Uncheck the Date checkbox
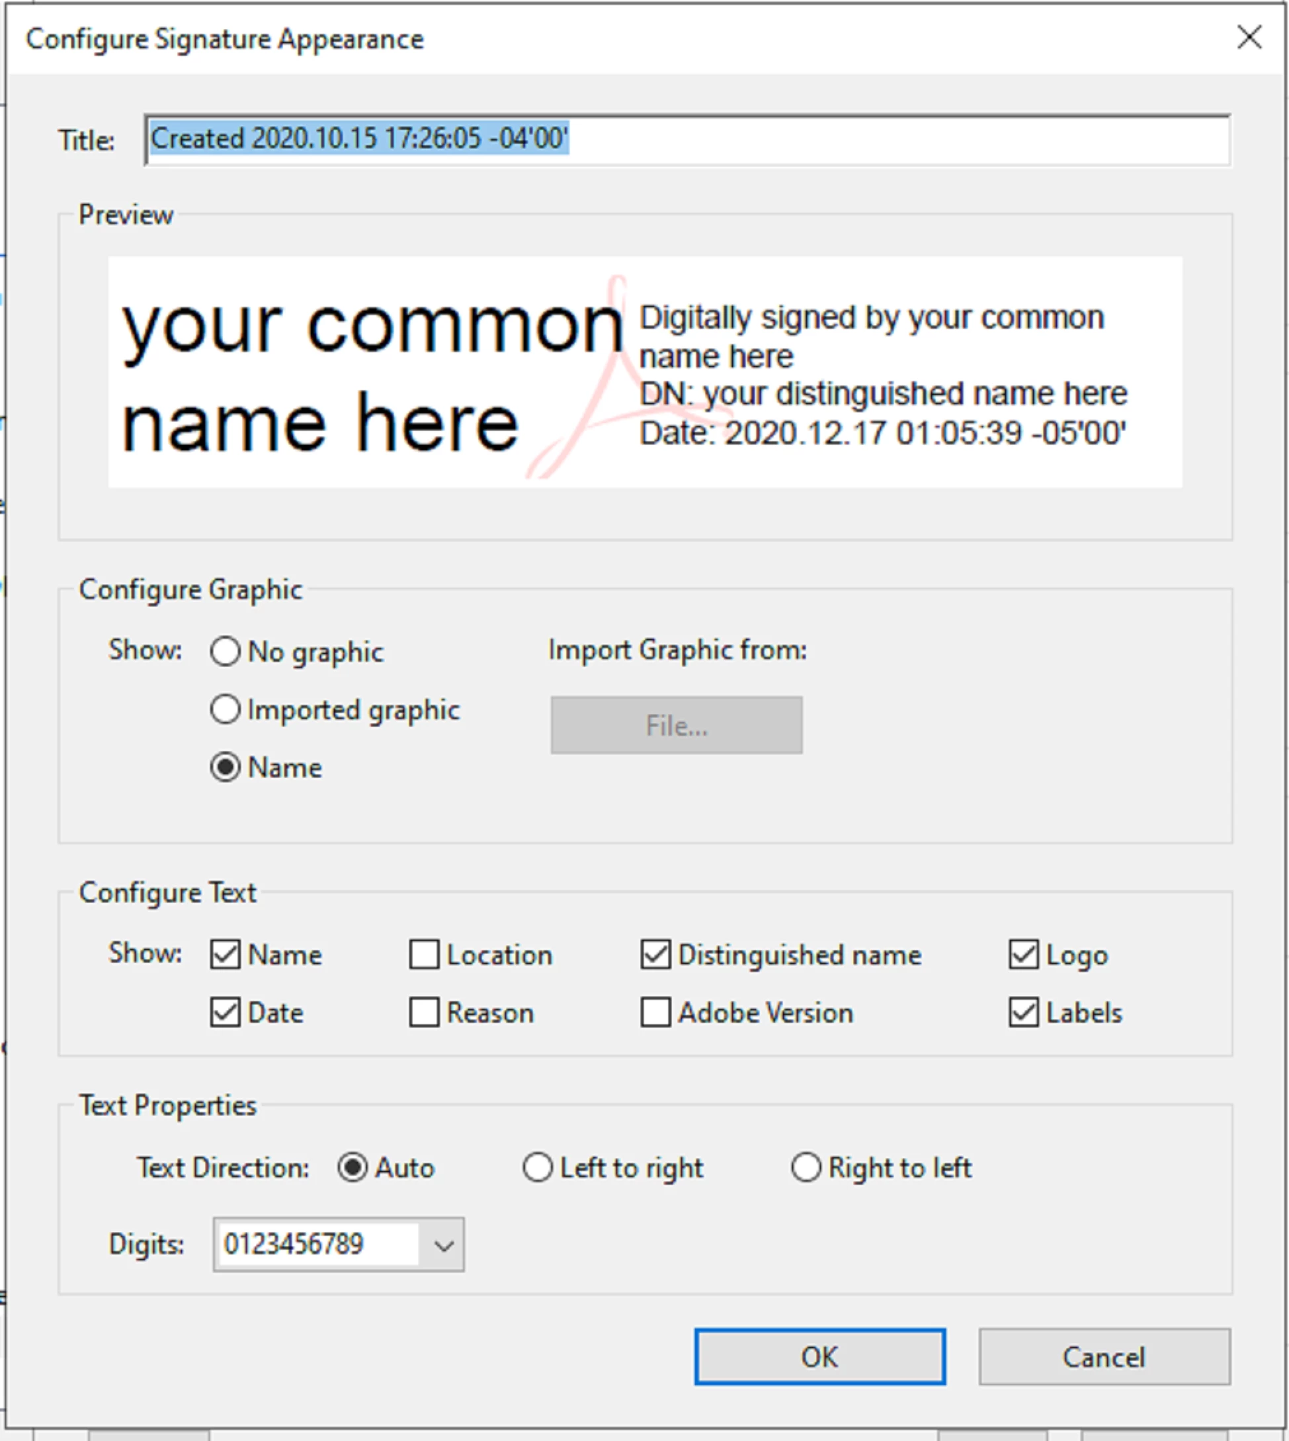 pyautogui.click(x=226, y=1012)
